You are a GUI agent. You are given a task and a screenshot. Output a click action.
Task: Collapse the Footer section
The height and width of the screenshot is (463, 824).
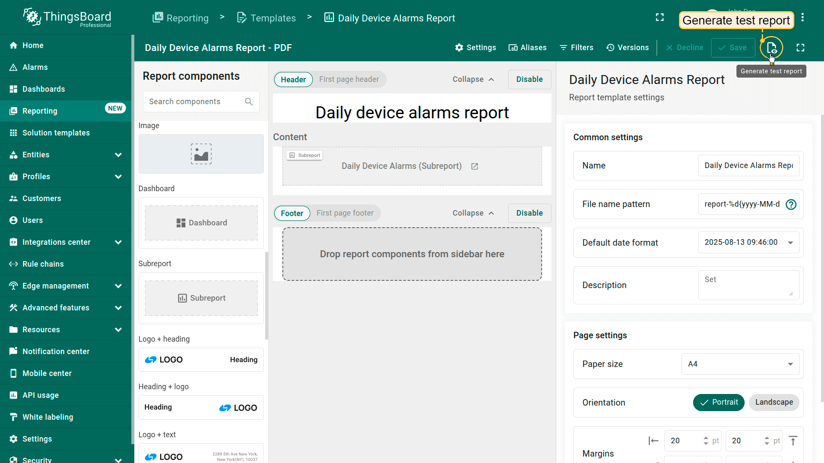click(x=473, y=213)
